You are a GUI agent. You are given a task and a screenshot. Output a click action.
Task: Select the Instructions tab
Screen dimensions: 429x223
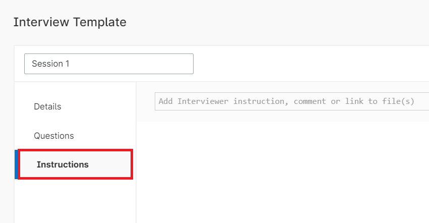point(63,164)
